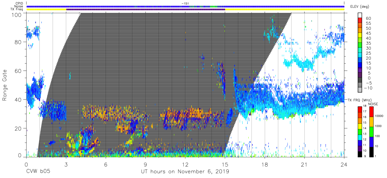The width and height of the screenshot is (387, 178).
Task: Click the NOISE colorbar title
Action: [x=374, y=104]
